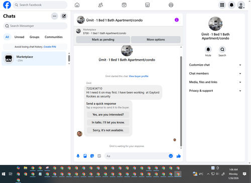Image resolution: width=251 pixels, height=183 pixels.
Task: Open the Create PIN link
Action: (x=50, y=47)
